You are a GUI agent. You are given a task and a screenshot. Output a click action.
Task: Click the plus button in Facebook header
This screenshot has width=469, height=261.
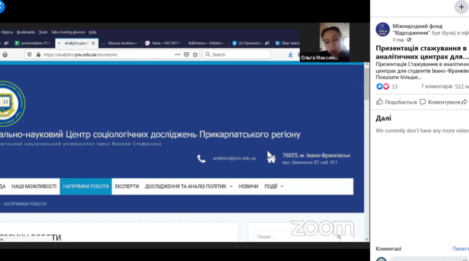pos(461,7)
